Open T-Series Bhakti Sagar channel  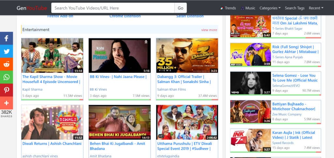pyautogui.click(x=287, y=29)
